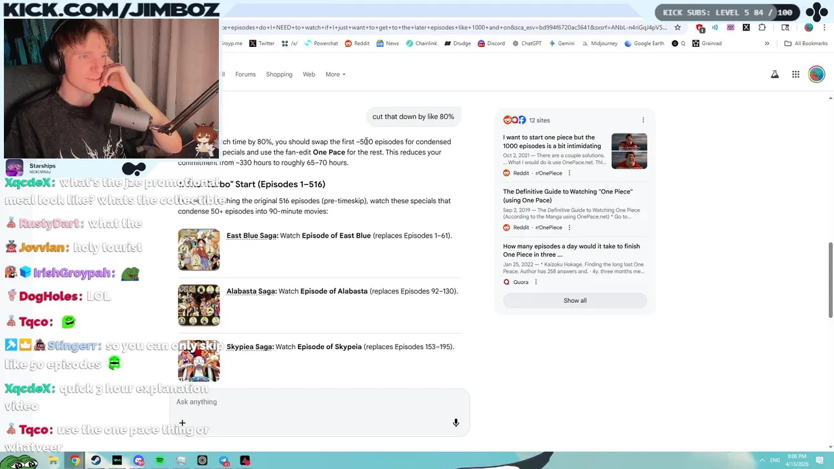This screenshot has width=834, height=469.
Task: Open the Google Earth bookmark
Action: 644,44
